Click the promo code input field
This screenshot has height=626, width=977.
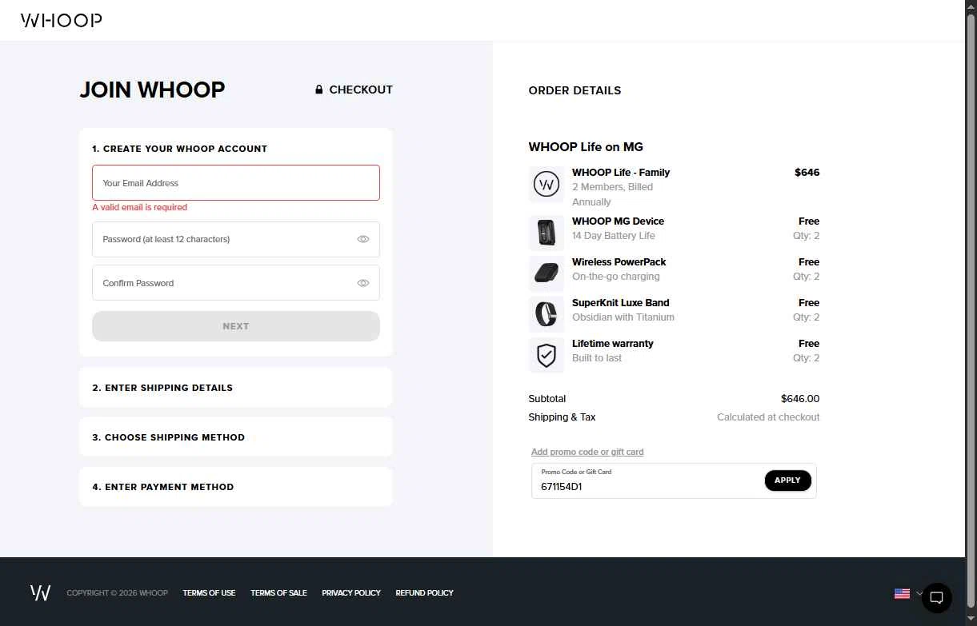(648, 480)
